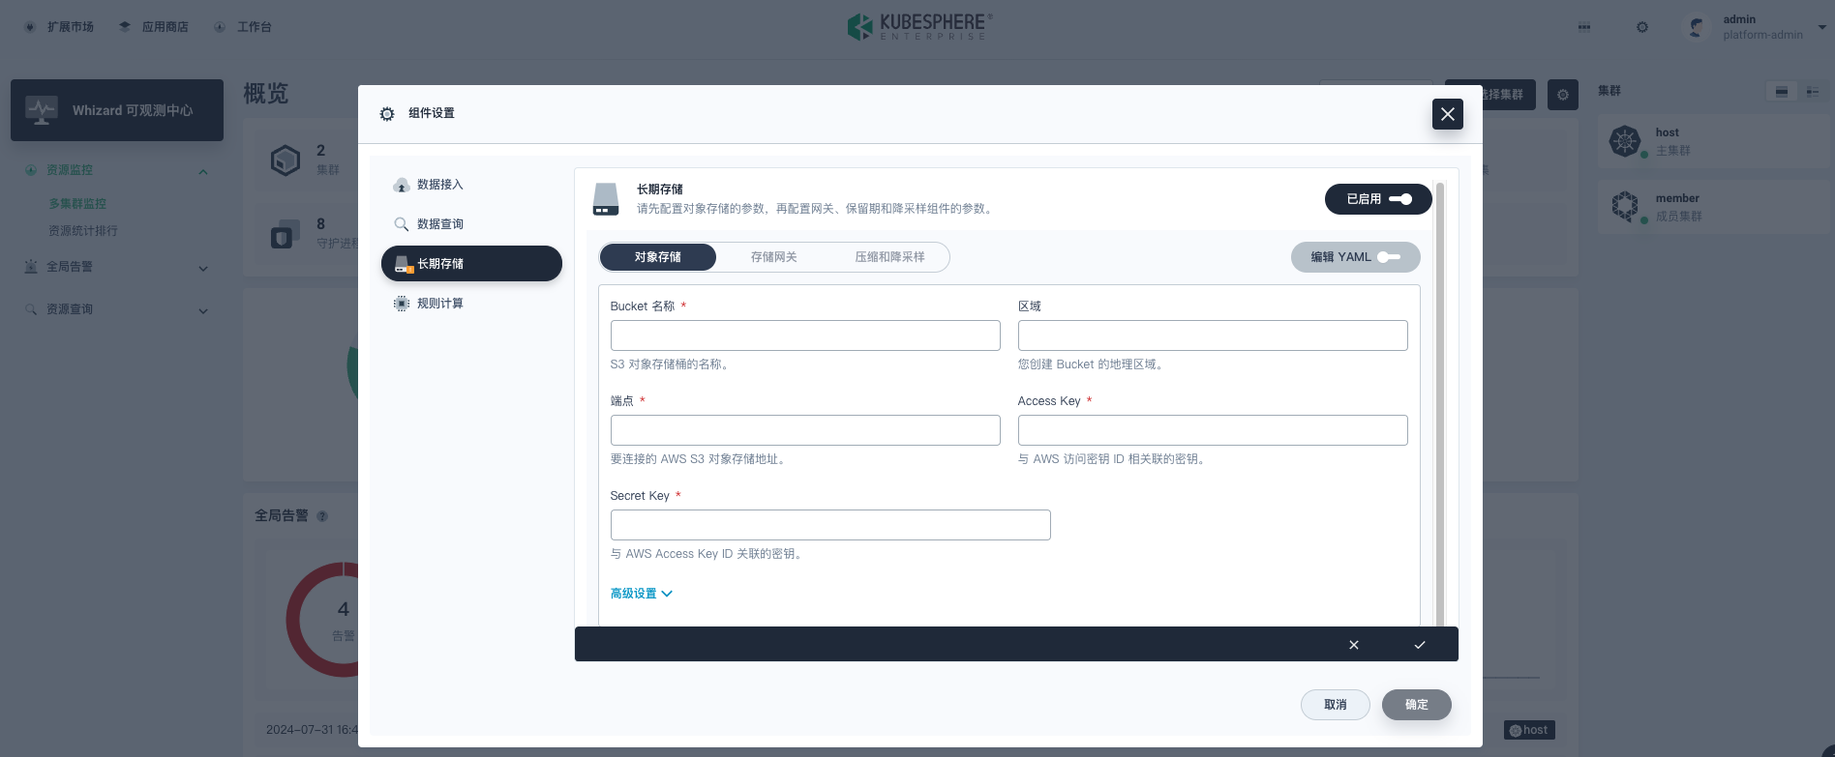Switch cluster list to card view icon
This screenshot has height=757, width=1835.
1782,92
